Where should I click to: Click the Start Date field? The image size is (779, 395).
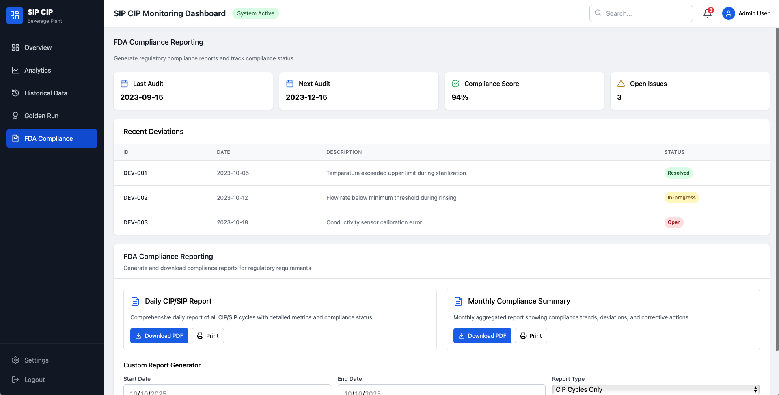tap(227, 391)
